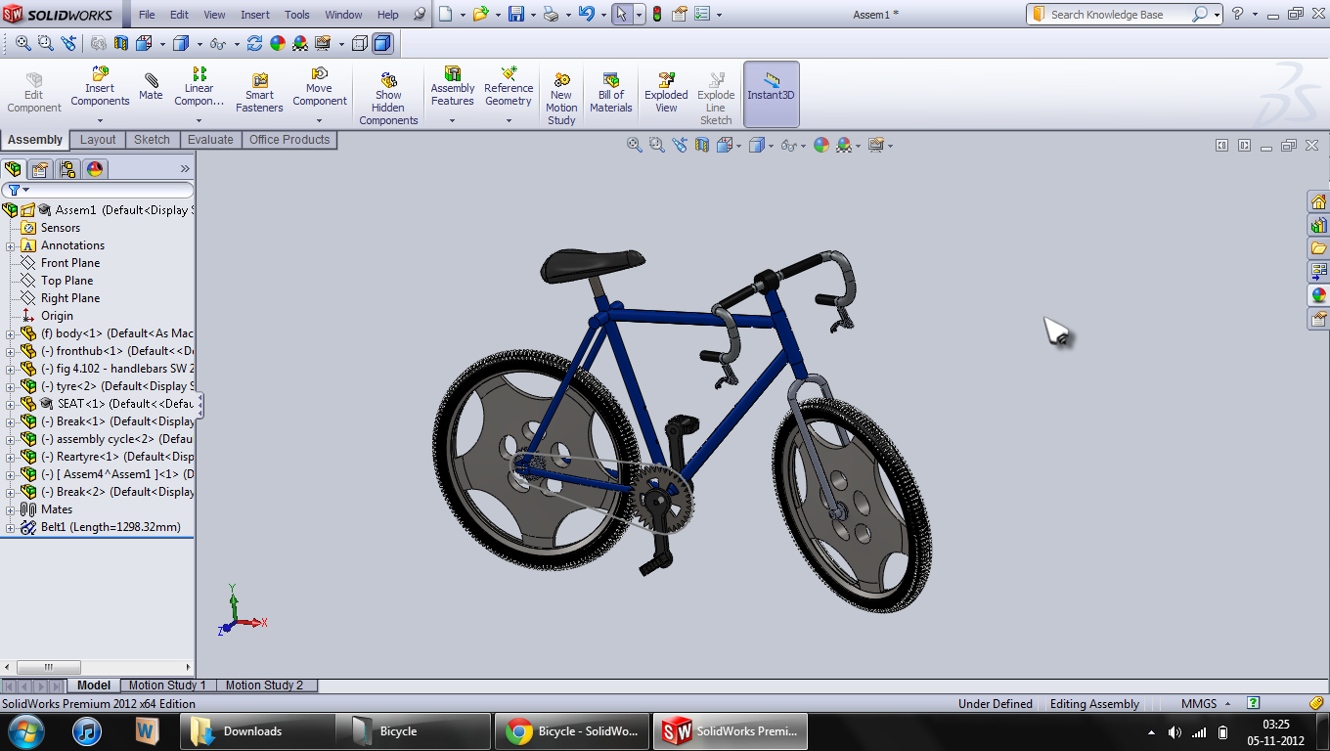Open the File menu
The width and height of the screenshot is (1330, 751).
[147, 15]
